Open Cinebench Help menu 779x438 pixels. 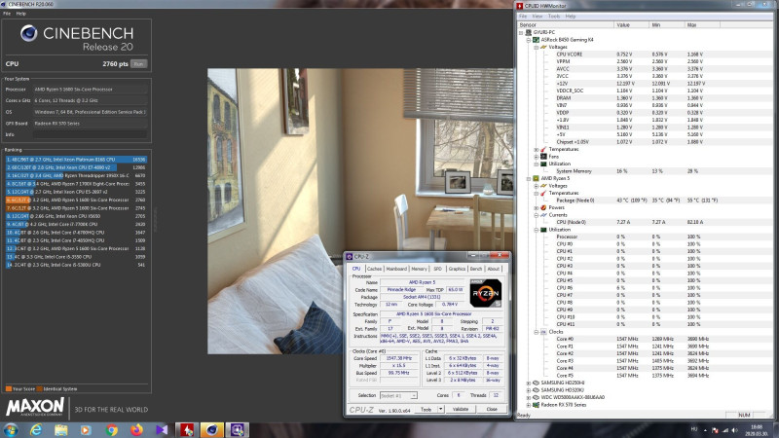pos(20,14)
